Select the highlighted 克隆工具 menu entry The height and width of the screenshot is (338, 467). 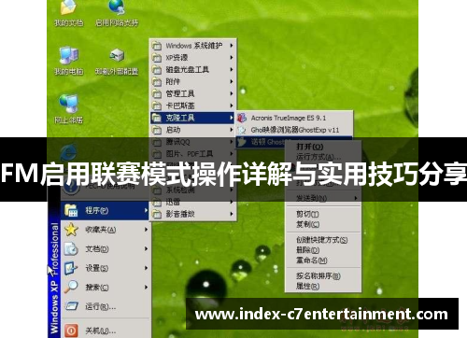192,118
